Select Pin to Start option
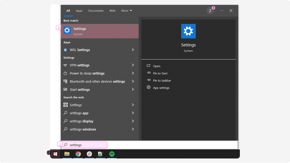The image size is (290, 163). coord(160,73)
